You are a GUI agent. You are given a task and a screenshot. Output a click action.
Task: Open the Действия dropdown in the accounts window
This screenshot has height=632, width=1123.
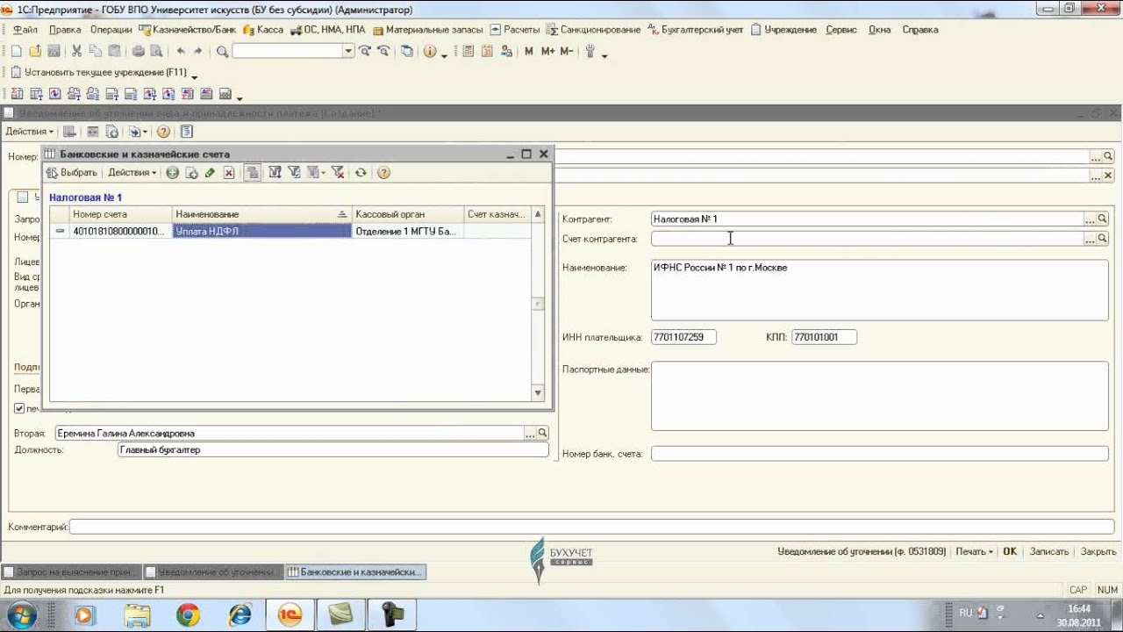pyautogui.click(x=132, y=173)
